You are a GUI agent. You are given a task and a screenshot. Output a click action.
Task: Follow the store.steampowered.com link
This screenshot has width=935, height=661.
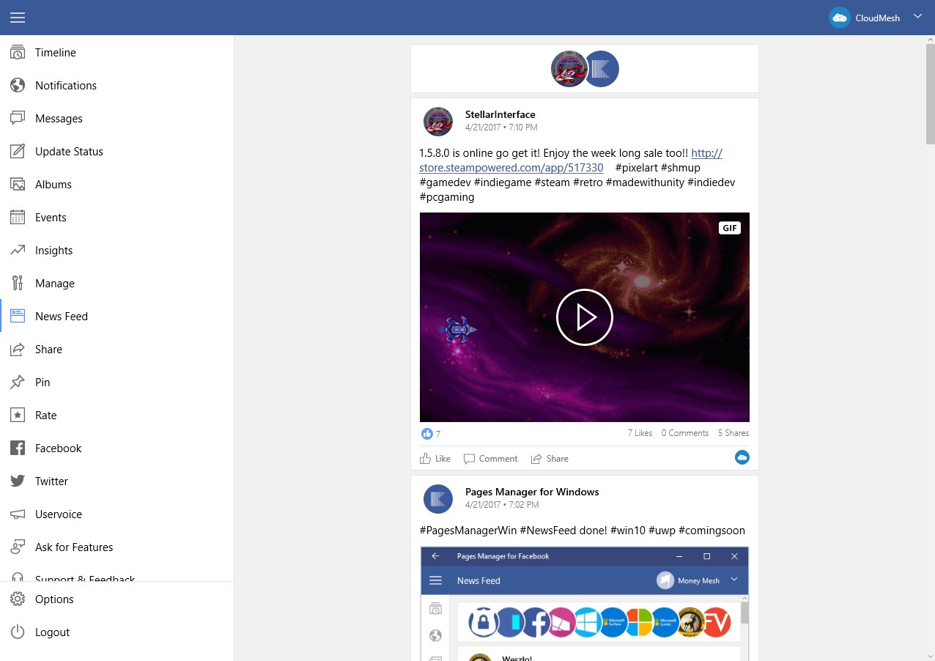tap(509, 167)
